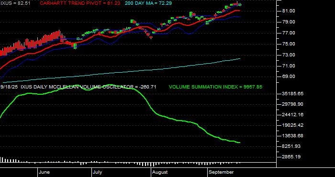Click the VOLUME SUMMATION INDEX = 9957.85 label
The height and width of the screenshot is (177, 335).
click(x=215, y=87)
